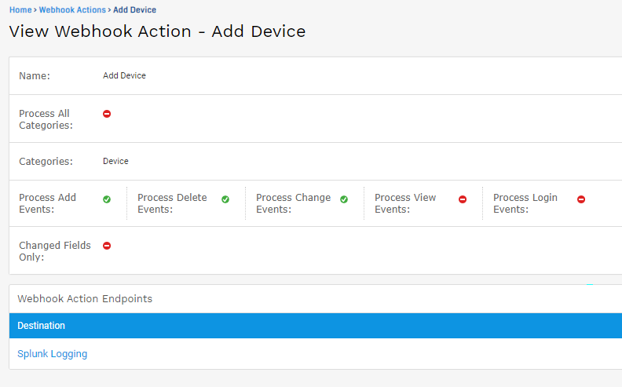Image resolution: width=622 pixels, height=387 pixels.
Task: Open the Splunk Logging endpoint link
Action: 53,354
